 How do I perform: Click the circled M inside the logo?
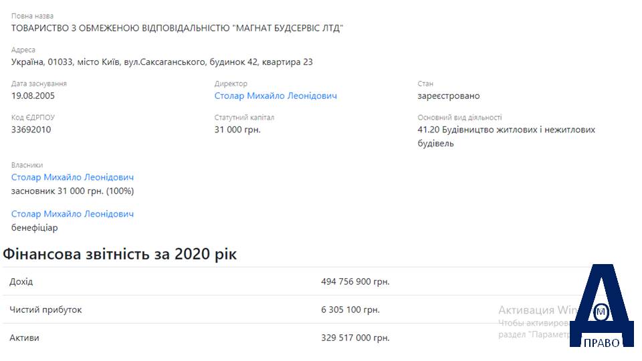(601, 312)
